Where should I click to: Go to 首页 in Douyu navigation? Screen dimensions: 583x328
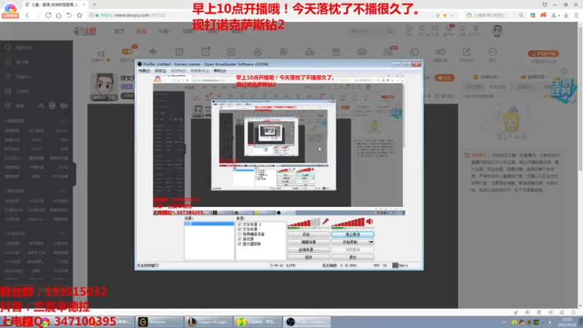[x=120, y=31]
